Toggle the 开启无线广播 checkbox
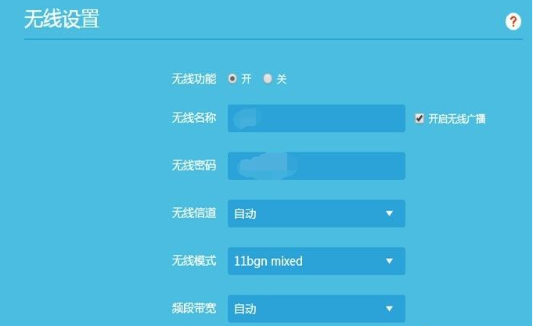Viewport: 533px width, 326px height. click(420, 118)
